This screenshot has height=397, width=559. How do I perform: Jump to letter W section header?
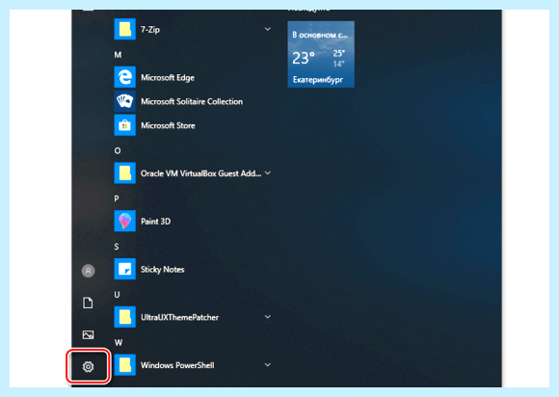tap(119, 342)
